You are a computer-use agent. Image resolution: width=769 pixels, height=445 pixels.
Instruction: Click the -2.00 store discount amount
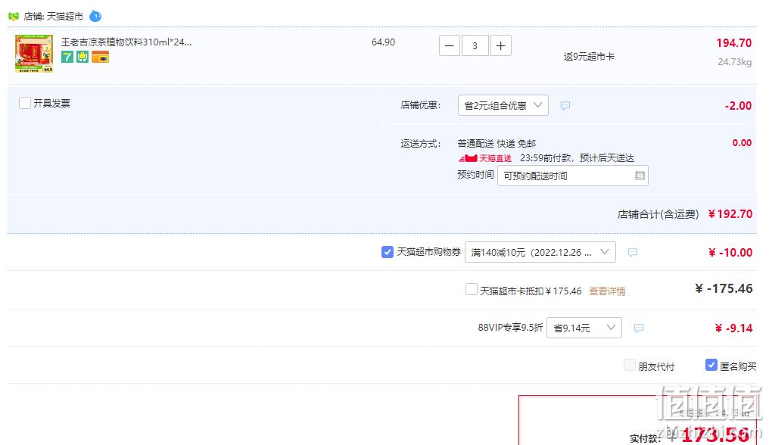738,105
